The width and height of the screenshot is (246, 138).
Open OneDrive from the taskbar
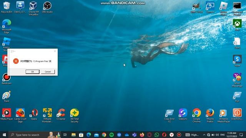(x=127, y=135)
